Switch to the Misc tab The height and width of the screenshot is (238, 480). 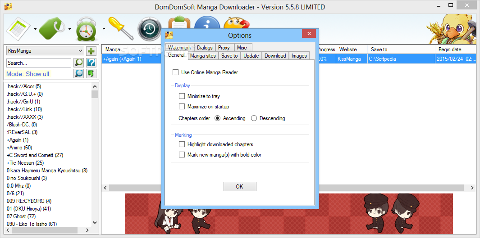click(242, 48)
